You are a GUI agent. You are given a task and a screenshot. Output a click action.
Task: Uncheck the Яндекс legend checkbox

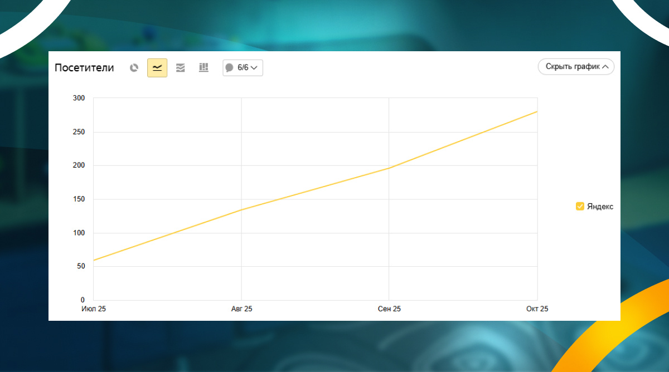pyautogui.click(x=580, y=207)
